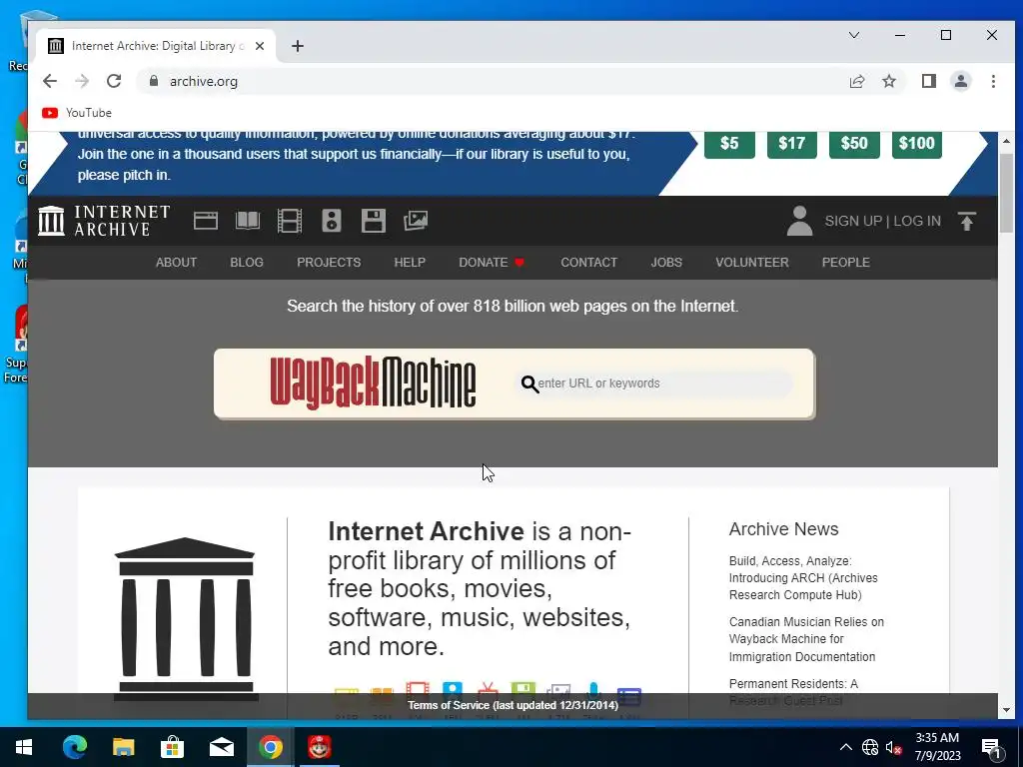Viewport: 1023px width, 767px height.
Task: Open the Texts book icon
Action: [248, 221]
